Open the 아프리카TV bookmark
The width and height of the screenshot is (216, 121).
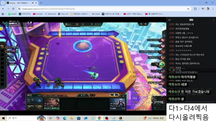pyautogui.click(x=25, y=14)
